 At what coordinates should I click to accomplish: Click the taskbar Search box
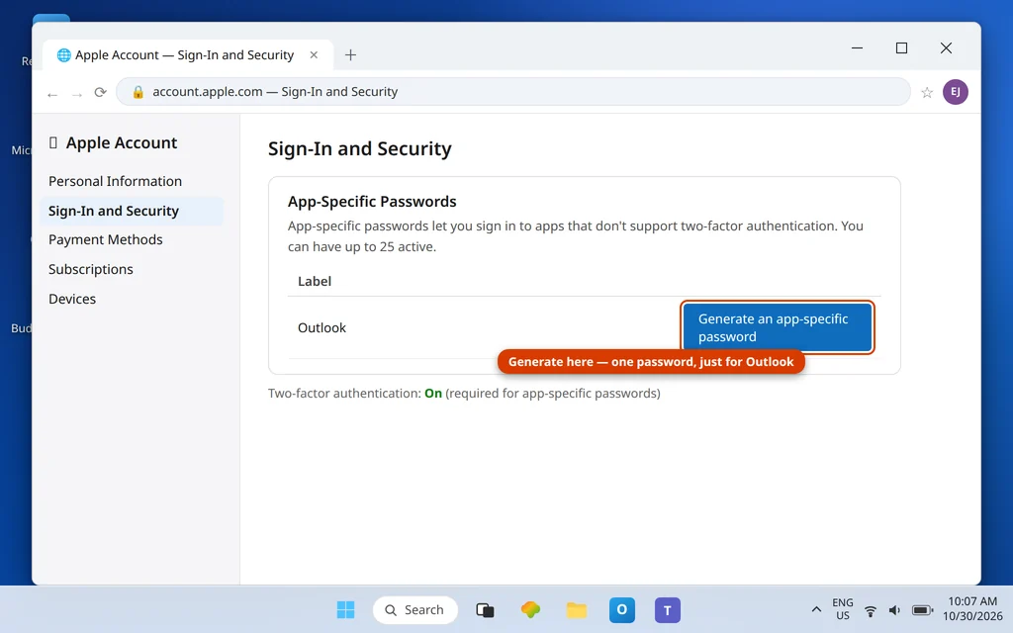coord(414,609)
